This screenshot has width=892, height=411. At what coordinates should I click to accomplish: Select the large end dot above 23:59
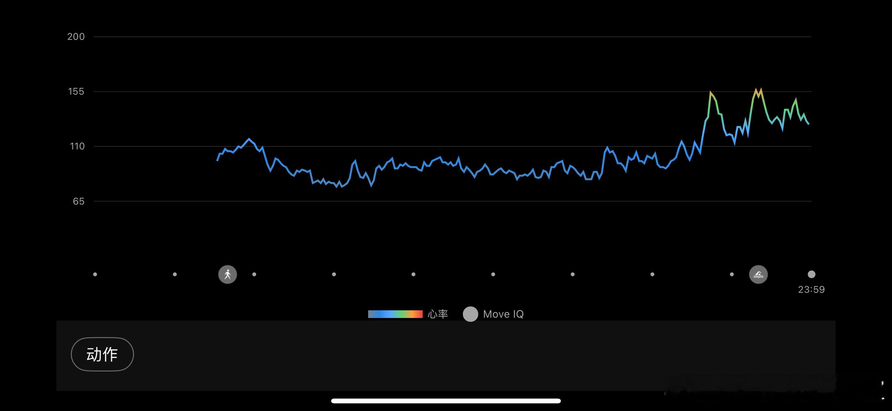[x=811, y=274]
